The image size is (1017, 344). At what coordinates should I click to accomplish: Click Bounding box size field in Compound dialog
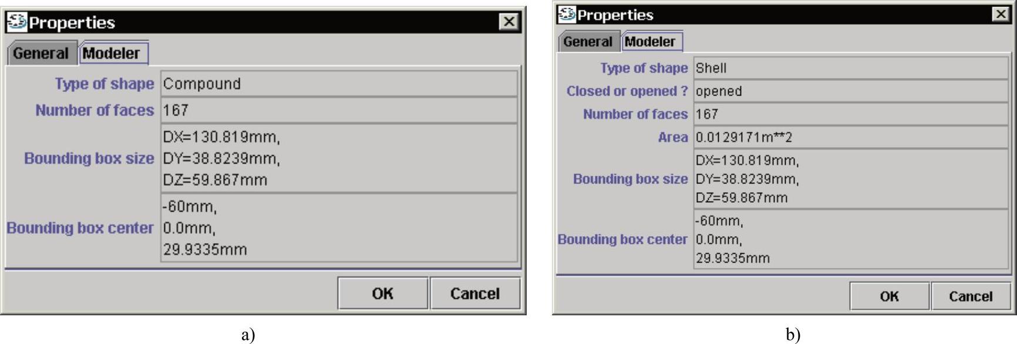339,158
